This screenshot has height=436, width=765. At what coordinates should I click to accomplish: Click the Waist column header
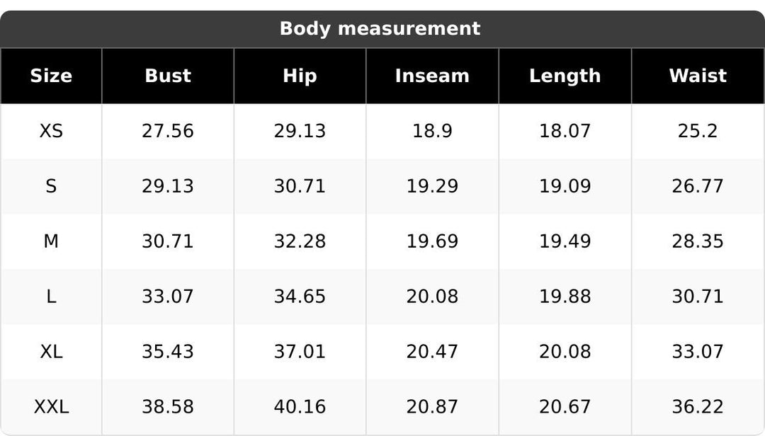(x=698, y=76)
